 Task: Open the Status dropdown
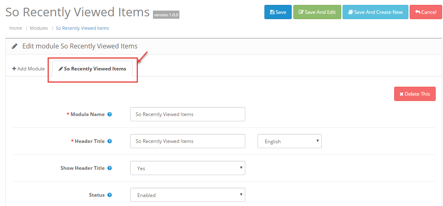point(188,195)
